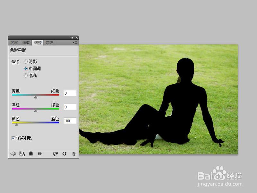Screen dimensions: 257x193
Task: Click the 洋红-绿色 slider handle
Action: (36, 111)
